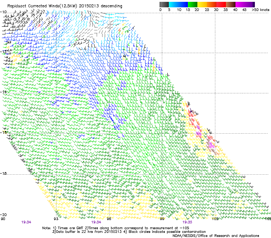Click the '>50 knots' legend label

tap(260, 10)
